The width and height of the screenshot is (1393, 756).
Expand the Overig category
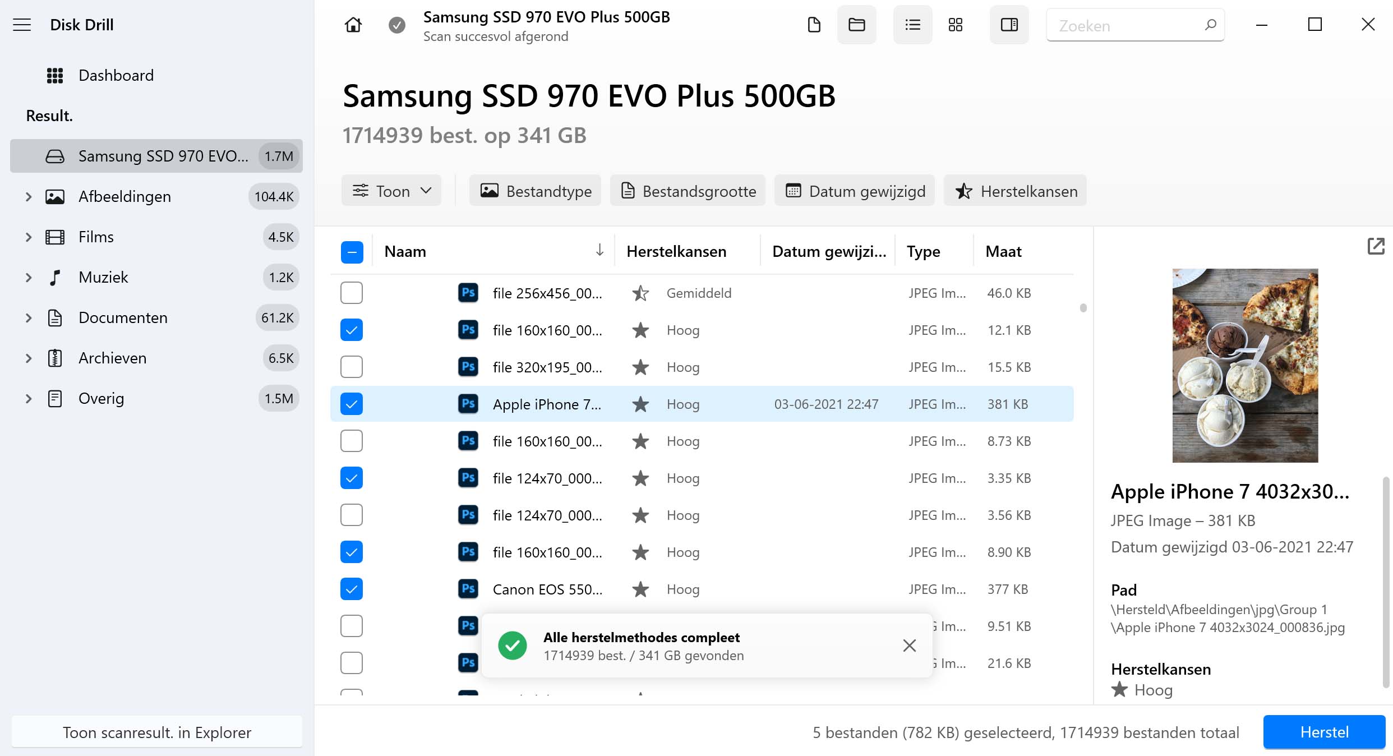tap(28, 399)
